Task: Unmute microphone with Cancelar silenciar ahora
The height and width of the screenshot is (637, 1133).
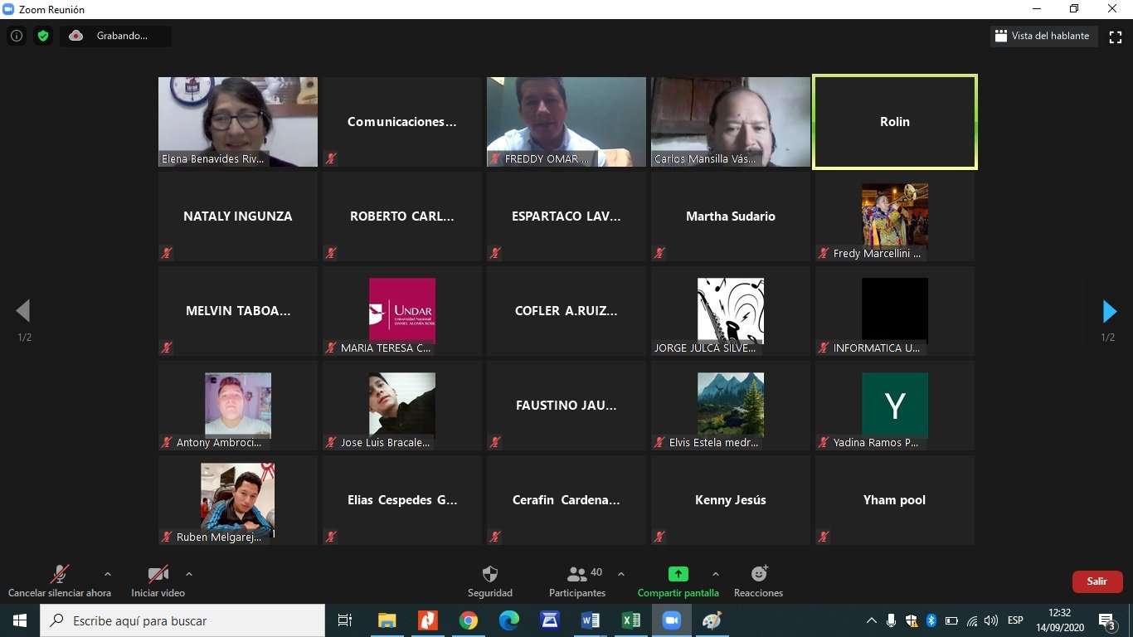Action: pos(59,574)
